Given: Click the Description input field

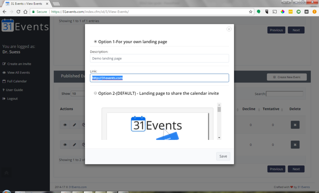Looking at the screenshot, I should [159, 58].
